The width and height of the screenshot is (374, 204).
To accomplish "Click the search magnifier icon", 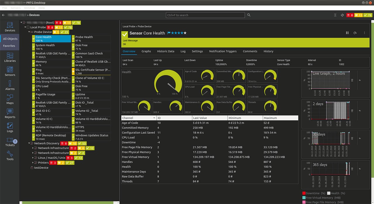I will tap(249, 15).
